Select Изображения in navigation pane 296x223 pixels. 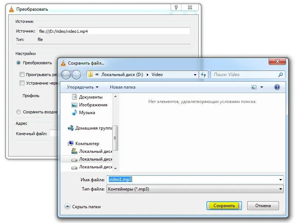tap(93, 105)
